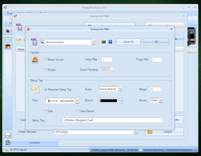This screenshot has height=156, width=201.
Task: Click the PNG file icon in front dialog
Action: click(34, 42)
